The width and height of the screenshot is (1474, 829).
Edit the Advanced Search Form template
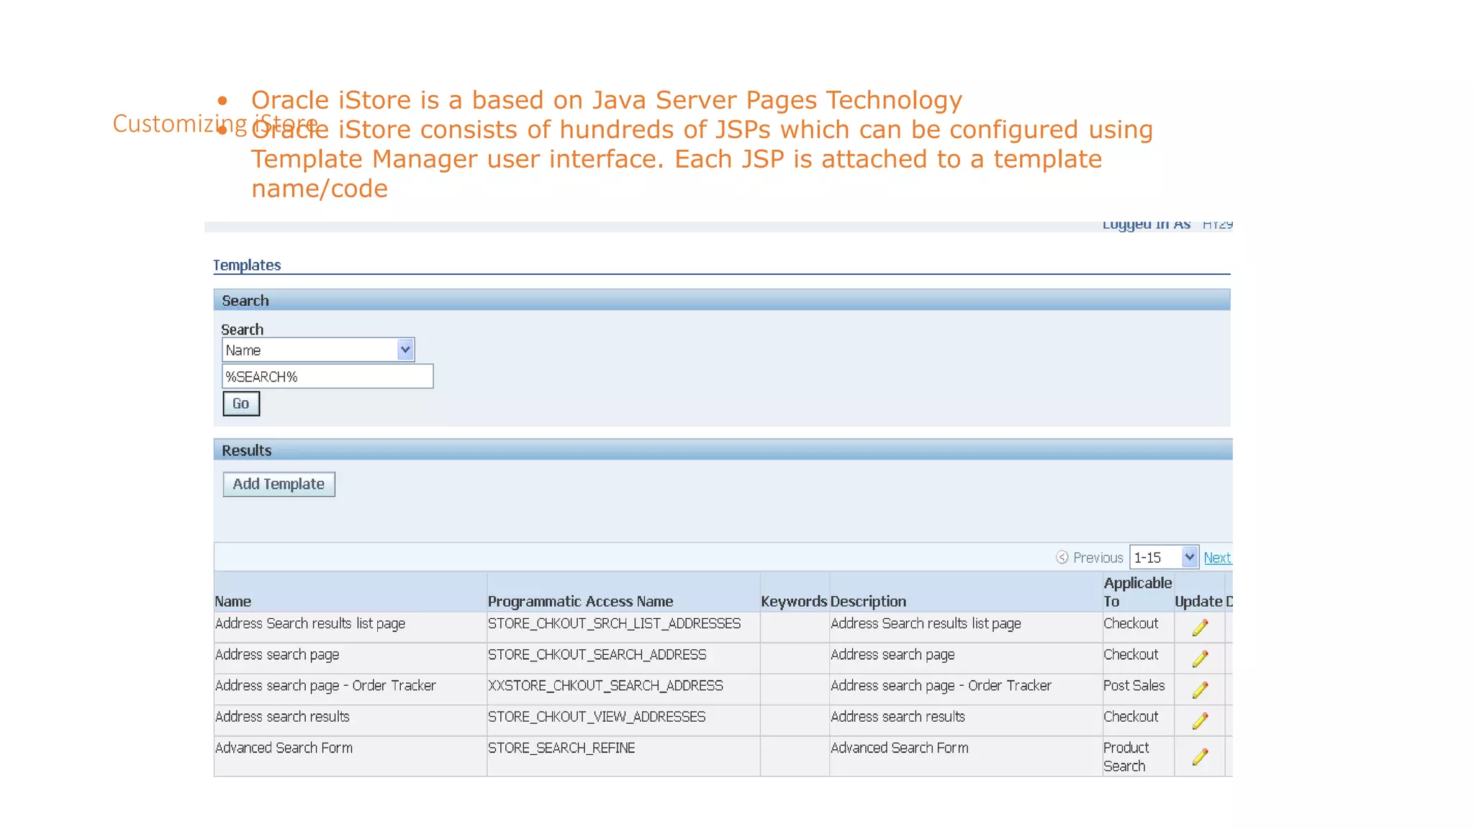[1200, 756]
